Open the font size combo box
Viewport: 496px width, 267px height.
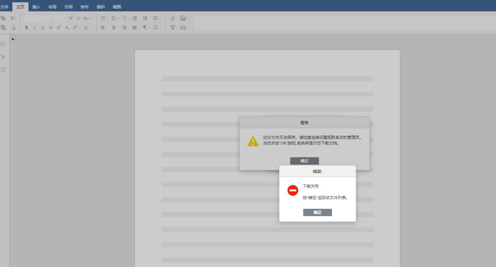[x=60, y=18]
